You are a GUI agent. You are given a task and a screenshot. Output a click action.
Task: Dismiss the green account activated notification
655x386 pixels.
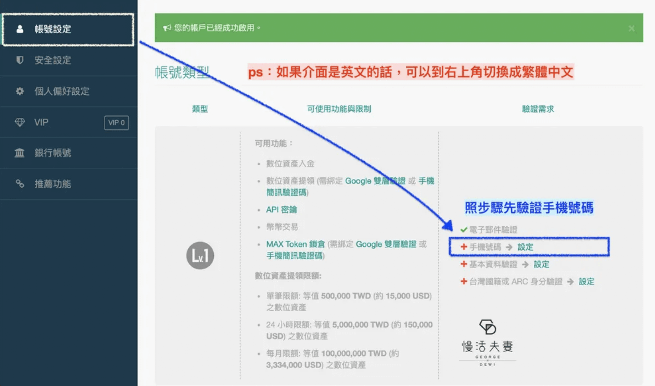coord(631,28)
